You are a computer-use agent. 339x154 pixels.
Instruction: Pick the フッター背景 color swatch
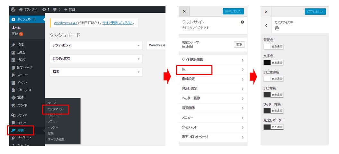tap(267, 111)
